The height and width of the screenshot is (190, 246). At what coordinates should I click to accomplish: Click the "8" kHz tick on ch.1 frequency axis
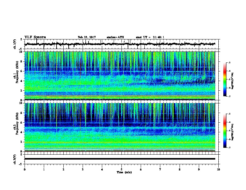click(22, 61)
